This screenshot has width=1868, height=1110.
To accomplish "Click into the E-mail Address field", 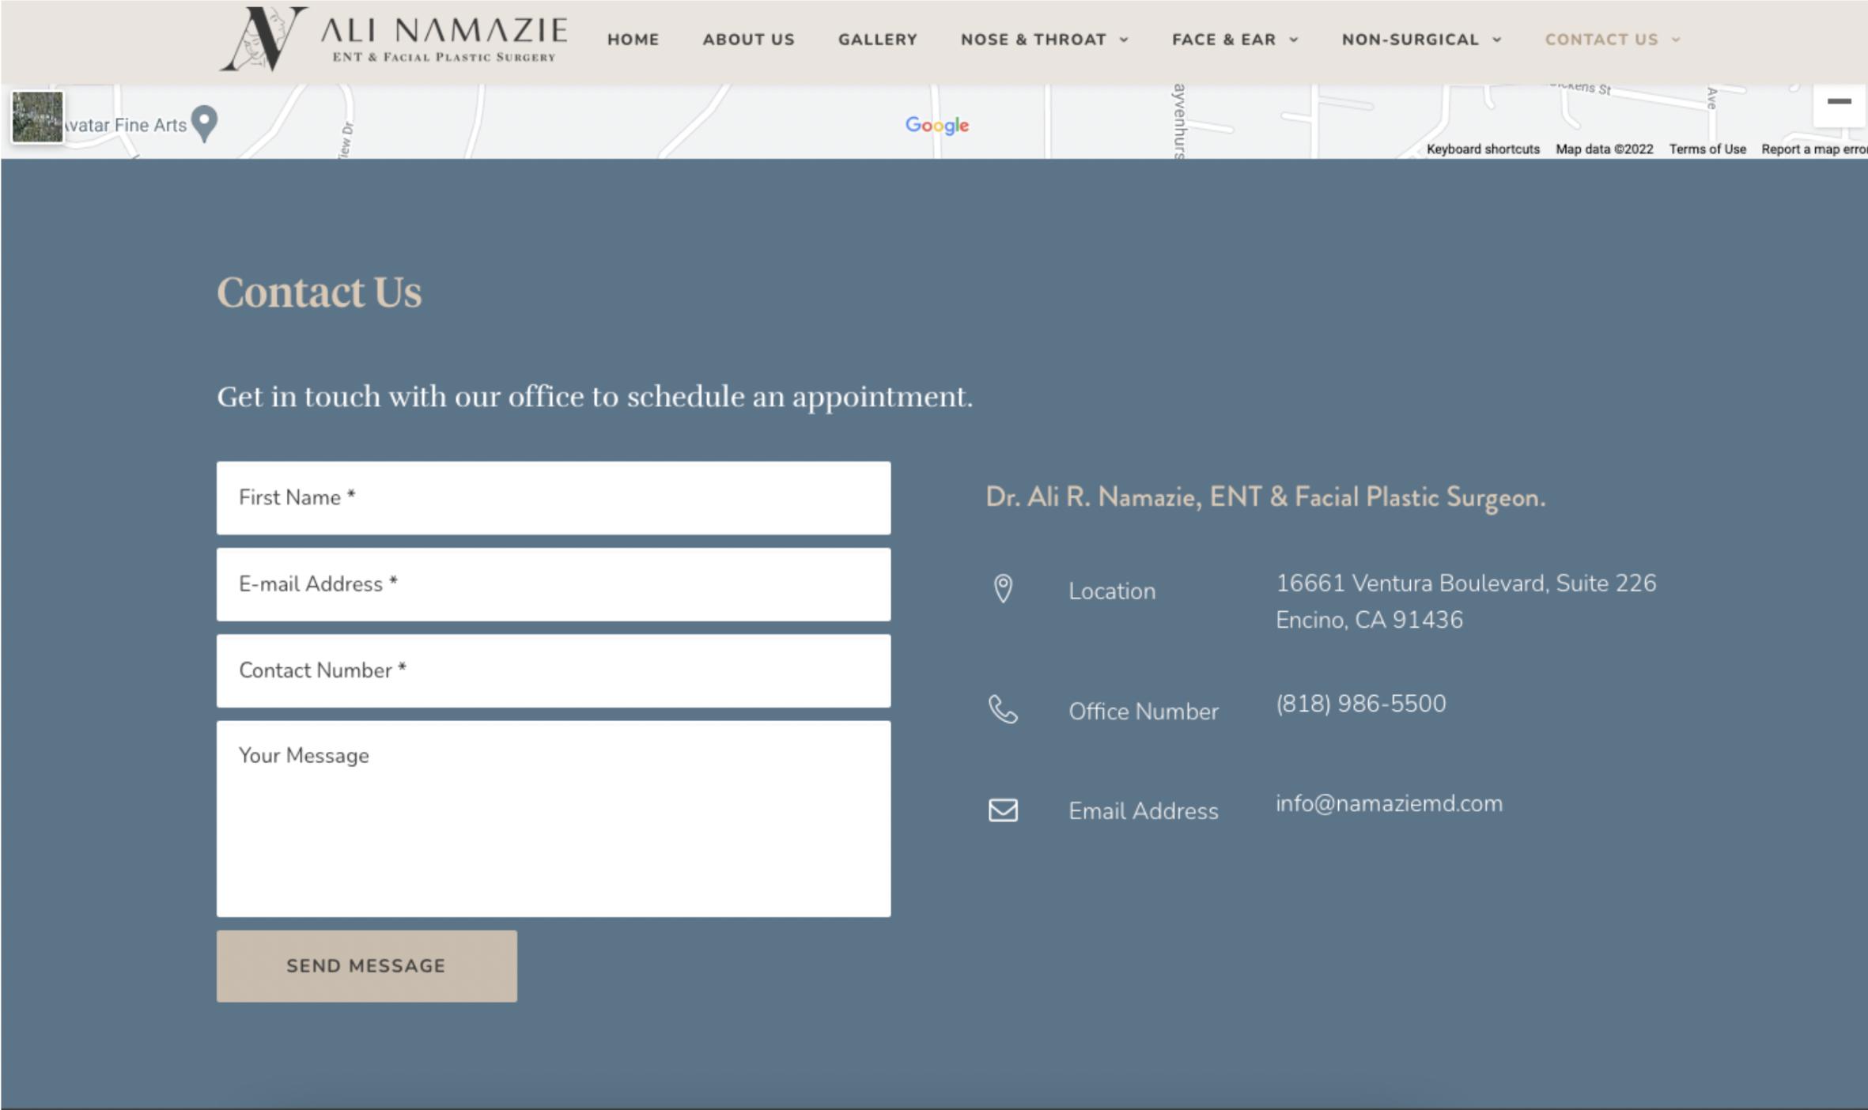I will click(x=554, y=584).
